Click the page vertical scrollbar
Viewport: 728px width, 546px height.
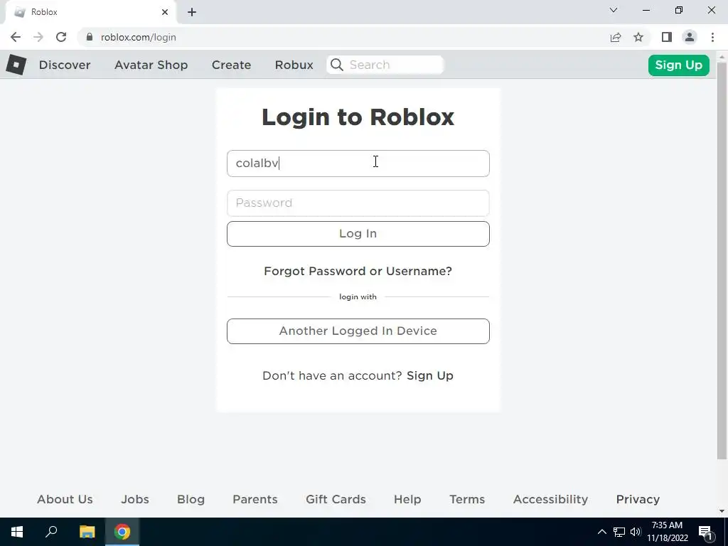click(x=722, y=260)
